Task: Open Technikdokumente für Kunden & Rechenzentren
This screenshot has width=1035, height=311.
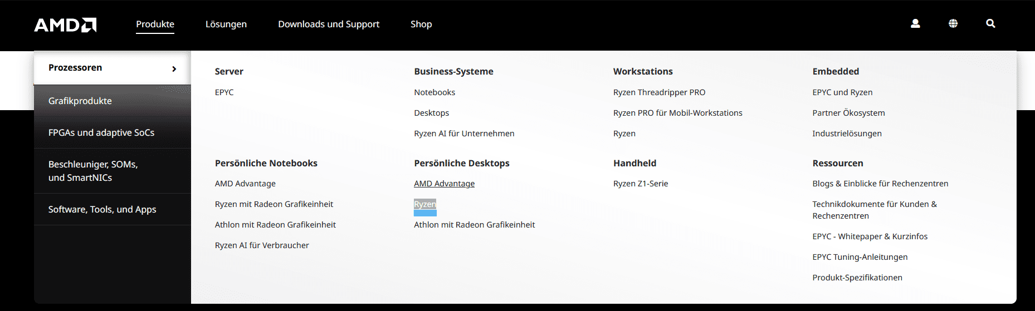Action: click(875, 210)
